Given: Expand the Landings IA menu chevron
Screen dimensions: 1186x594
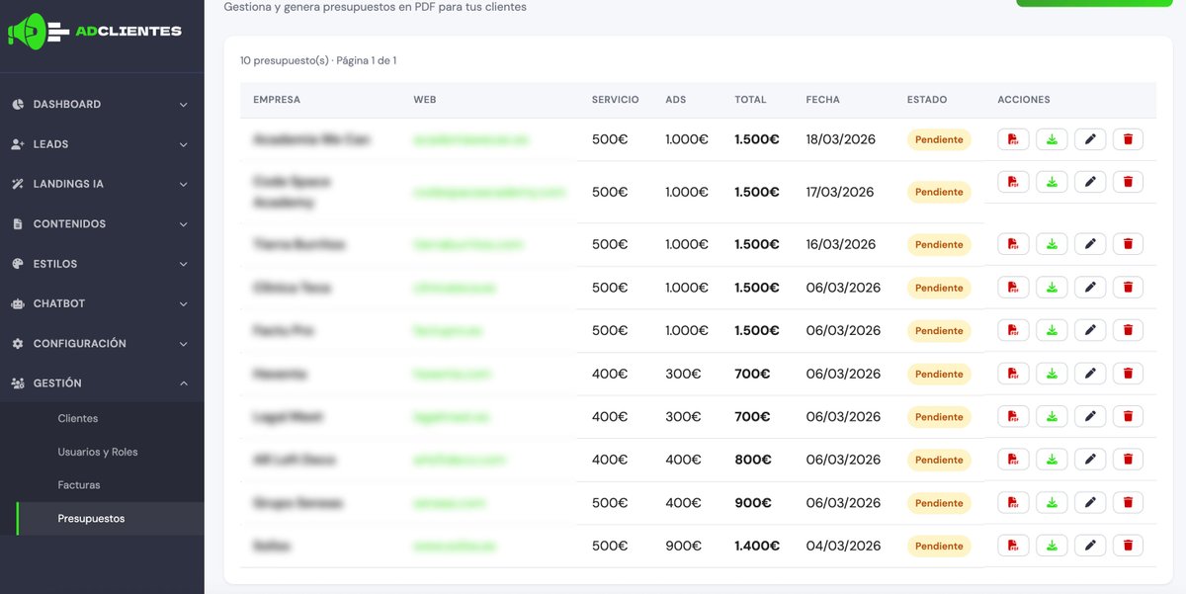Looking at the screenshot, I should pyautogui.click(x=183, y=184).
